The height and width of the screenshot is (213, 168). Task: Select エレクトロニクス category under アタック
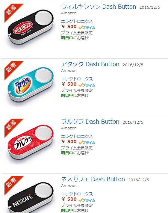coord(77,79)
